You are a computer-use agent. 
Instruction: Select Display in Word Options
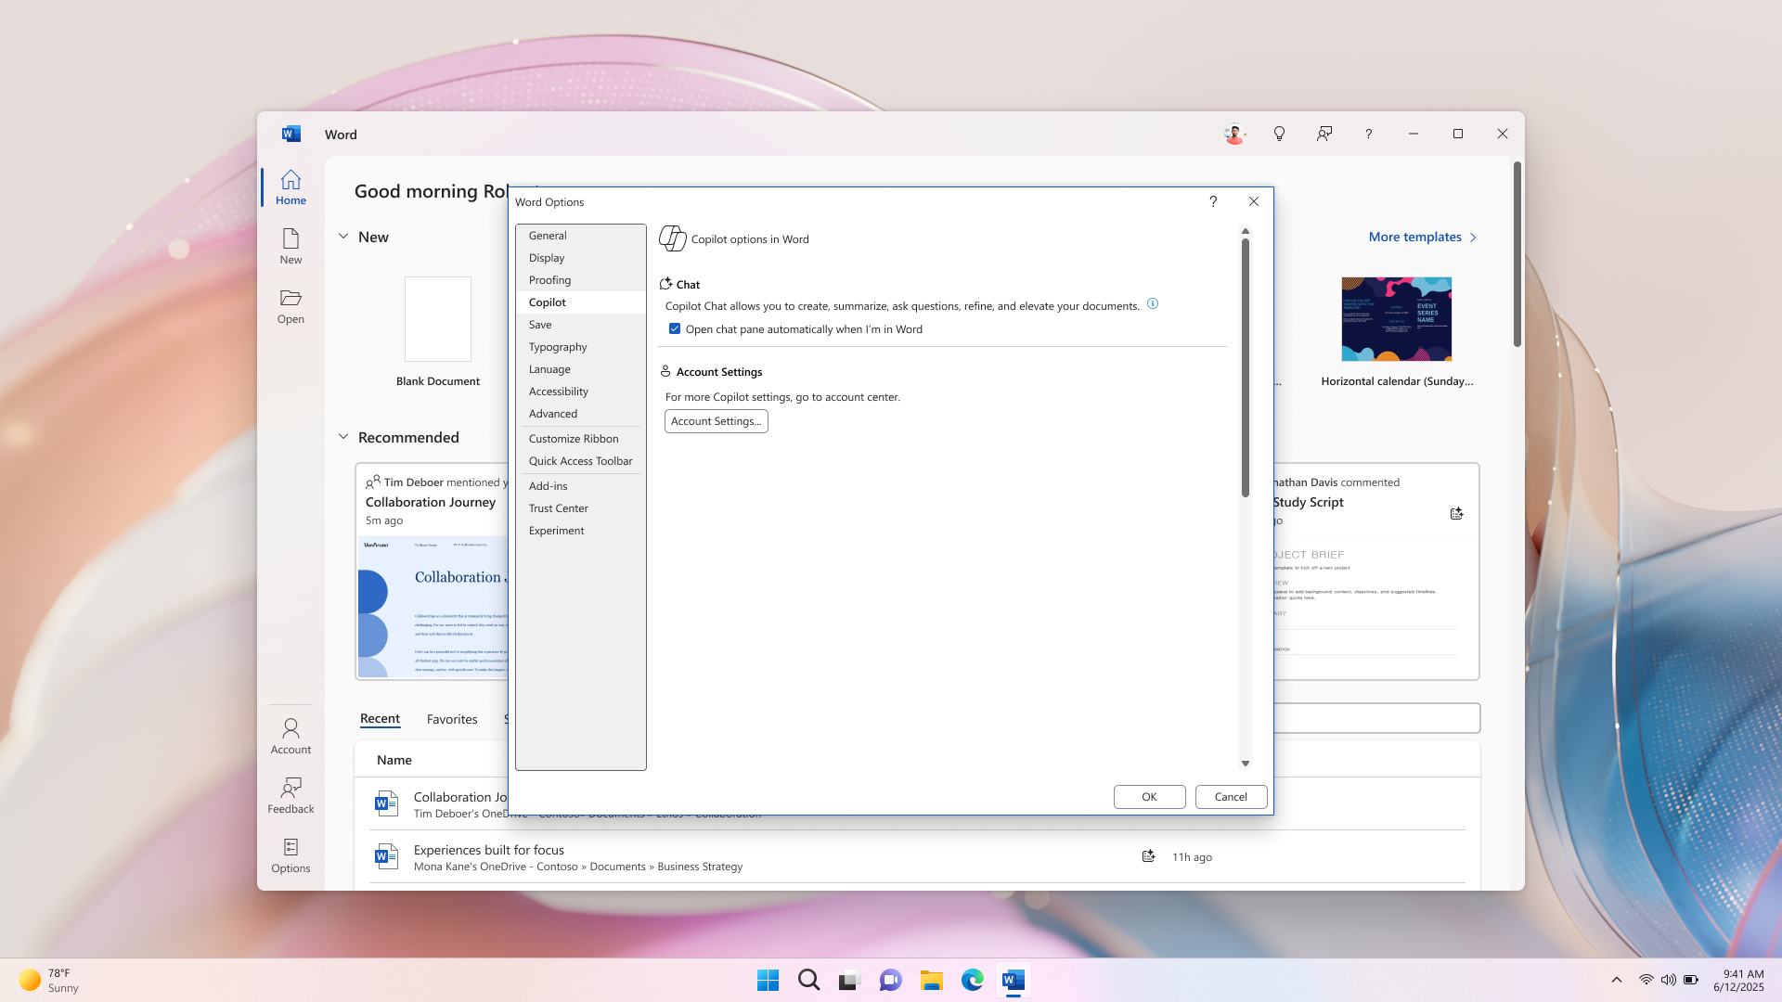580,258
